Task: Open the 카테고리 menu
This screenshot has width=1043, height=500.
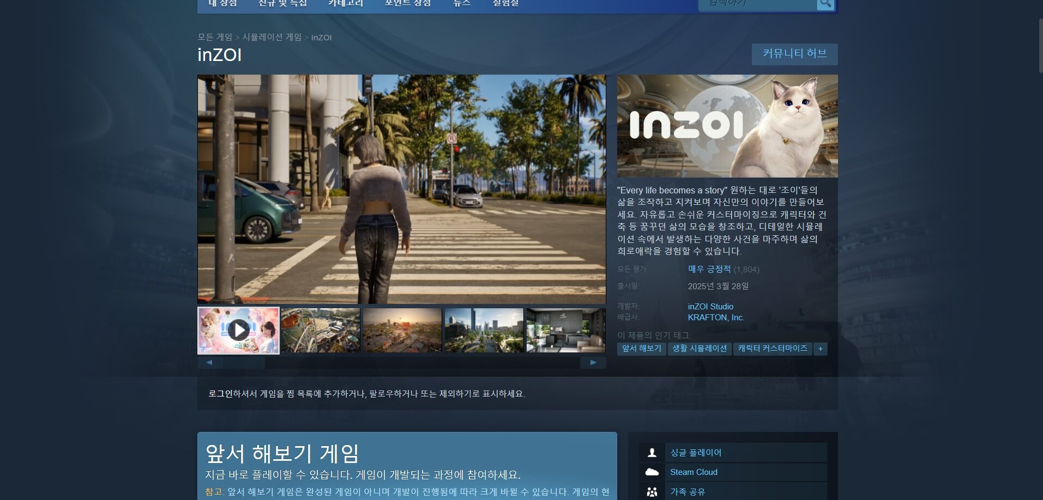Action: point(346,3)
